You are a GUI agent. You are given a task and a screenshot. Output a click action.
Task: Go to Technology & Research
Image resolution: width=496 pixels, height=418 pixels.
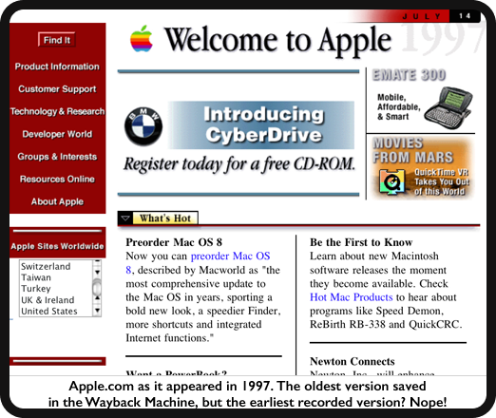(57, 111)
